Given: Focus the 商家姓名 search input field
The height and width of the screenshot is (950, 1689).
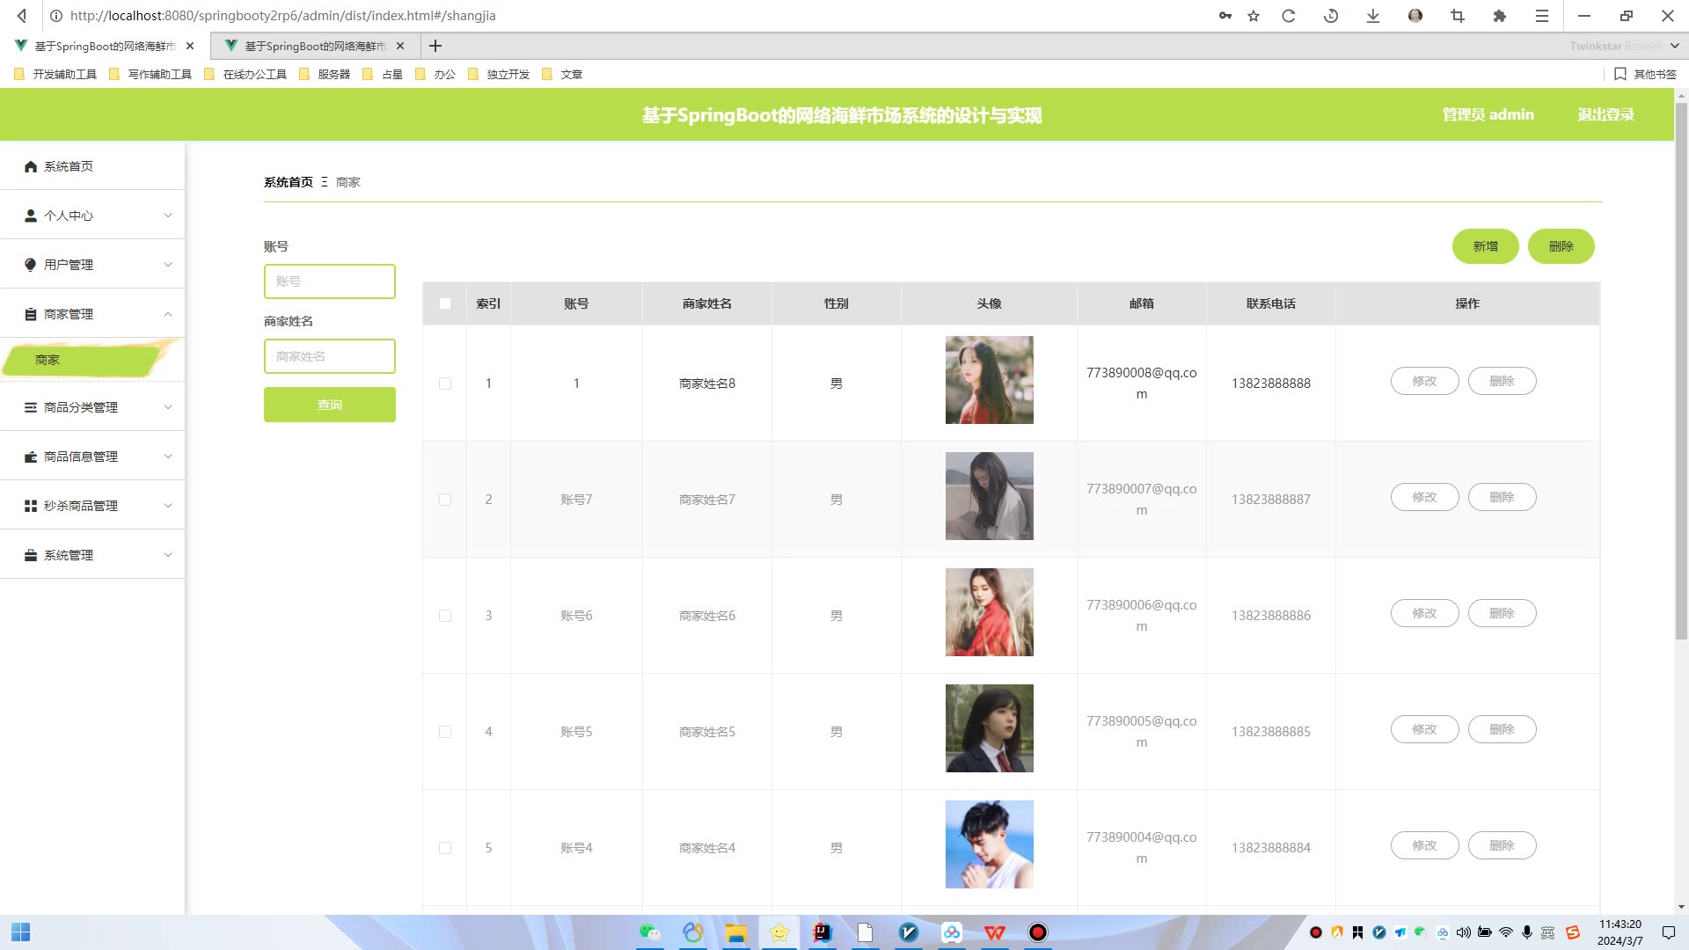Looking at the screenshot, I should click(x=330, y=356).
